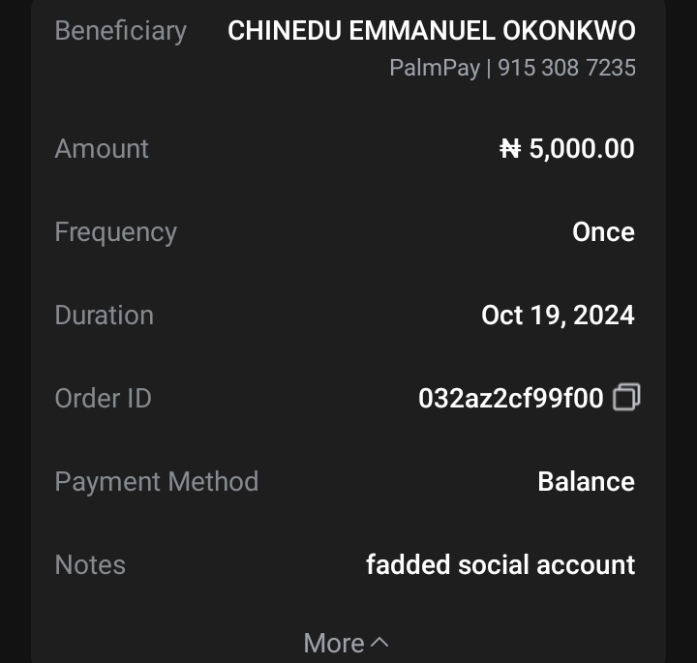This screenshot has height=663, width=697.
Task: Click the Frequency field label
Action: (x=115, y=232)
